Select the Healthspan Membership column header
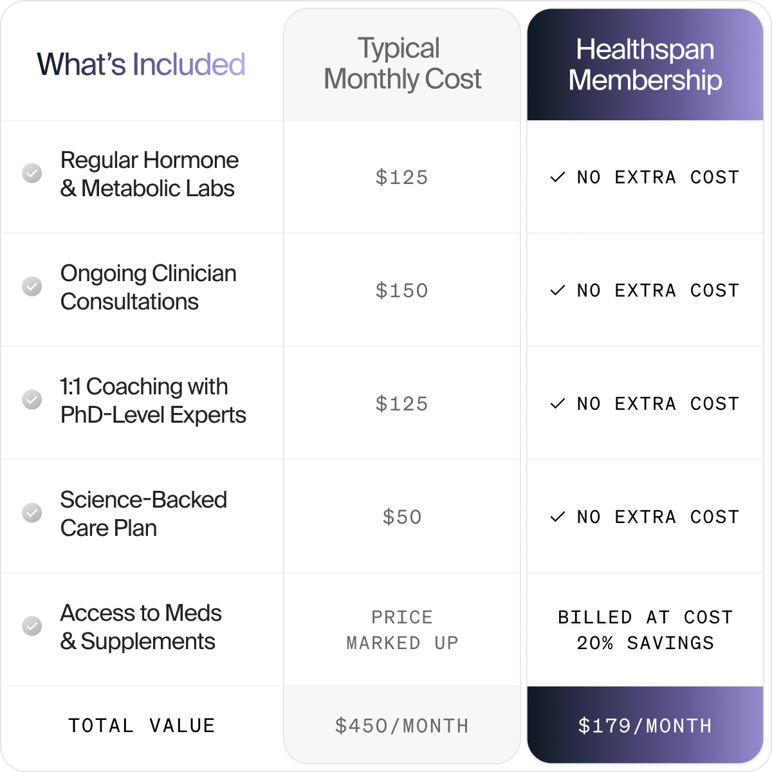This screenshot has width=772, height=772. (645, 64)
